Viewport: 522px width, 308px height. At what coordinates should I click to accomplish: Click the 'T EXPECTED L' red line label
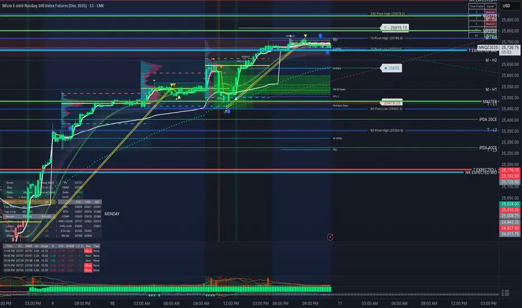(484, 170)
